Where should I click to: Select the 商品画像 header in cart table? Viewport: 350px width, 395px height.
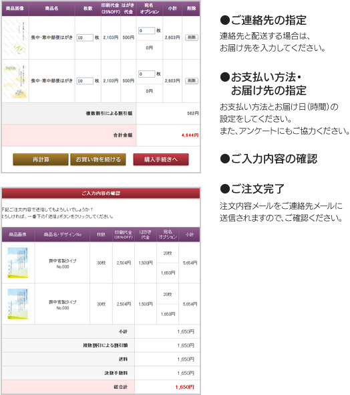pos(15,8)
